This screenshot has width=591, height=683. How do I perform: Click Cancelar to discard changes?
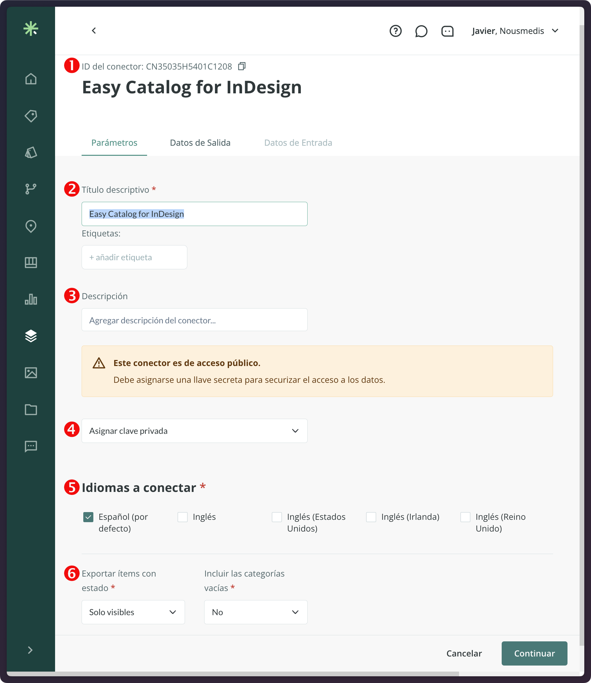464,653
